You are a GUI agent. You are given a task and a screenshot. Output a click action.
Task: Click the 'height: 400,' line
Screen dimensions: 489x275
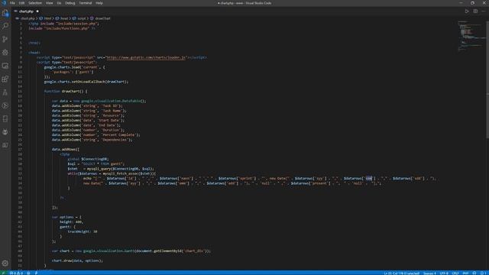71,222
